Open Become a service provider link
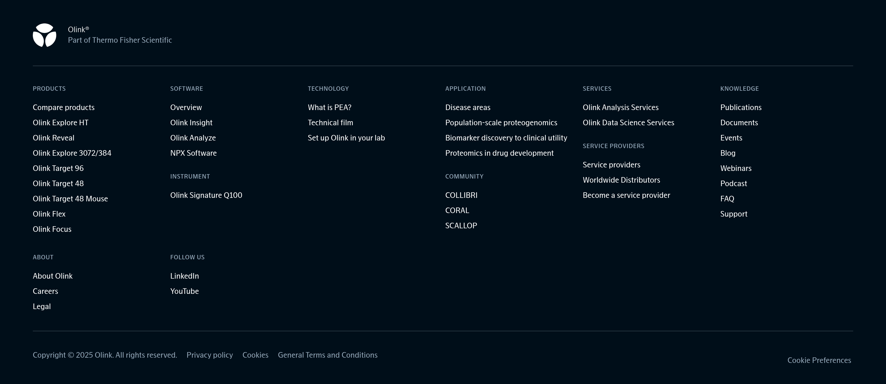 coord(626,195)
